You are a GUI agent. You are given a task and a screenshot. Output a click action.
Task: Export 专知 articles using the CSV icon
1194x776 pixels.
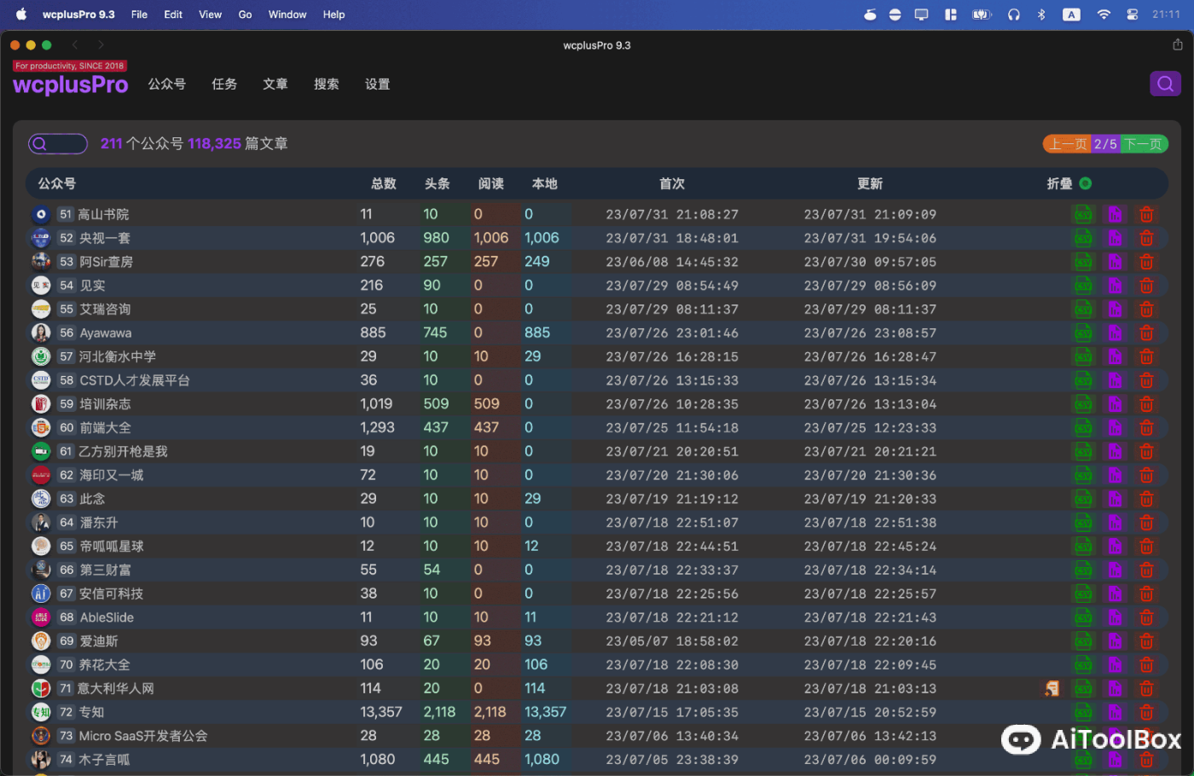click(1083, 712)
